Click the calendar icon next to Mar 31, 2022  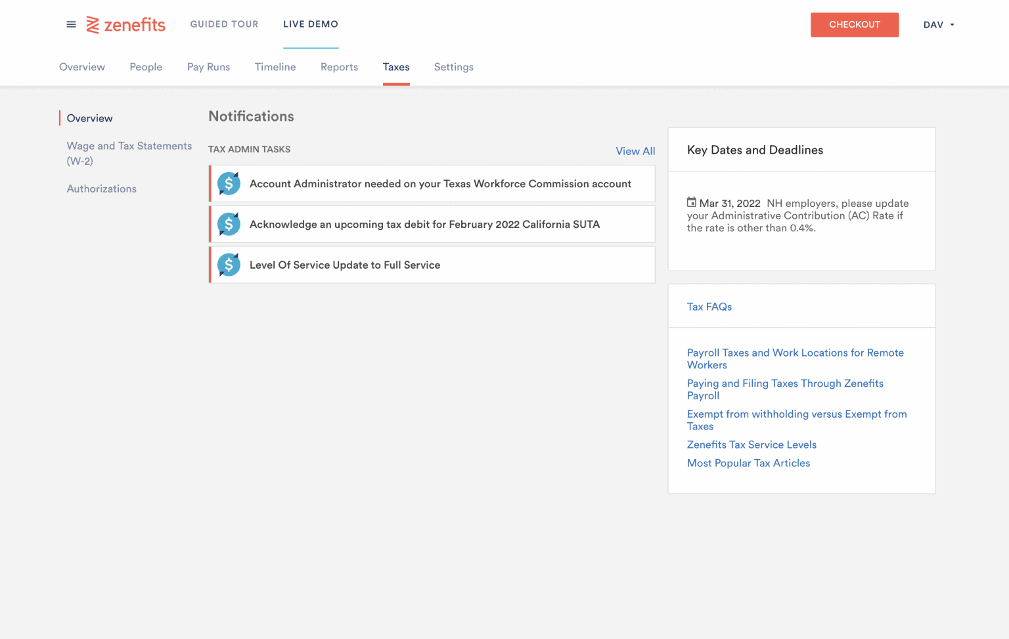(692, 203)
